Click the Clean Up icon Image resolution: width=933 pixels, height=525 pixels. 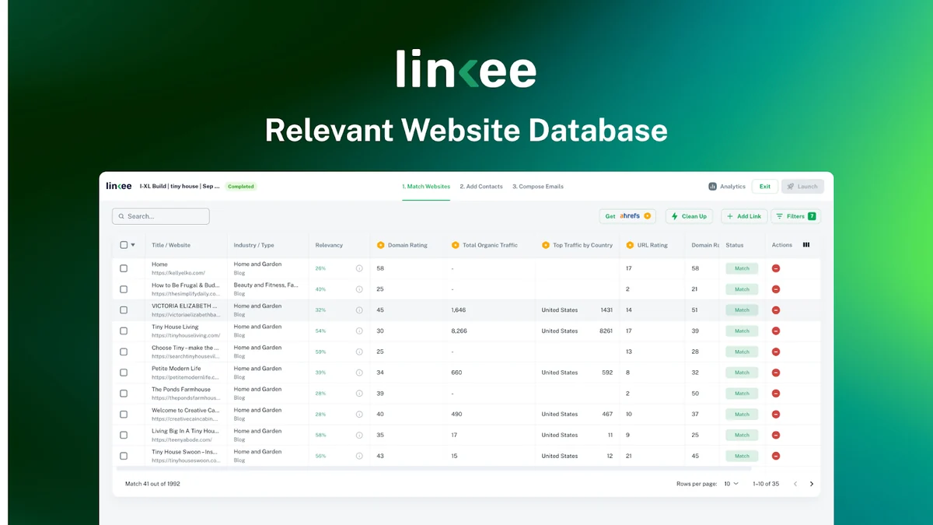675,215
